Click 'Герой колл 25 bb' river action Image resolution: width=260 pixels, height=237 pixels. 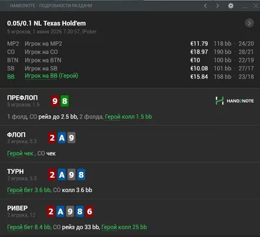(x=124, y=227)
